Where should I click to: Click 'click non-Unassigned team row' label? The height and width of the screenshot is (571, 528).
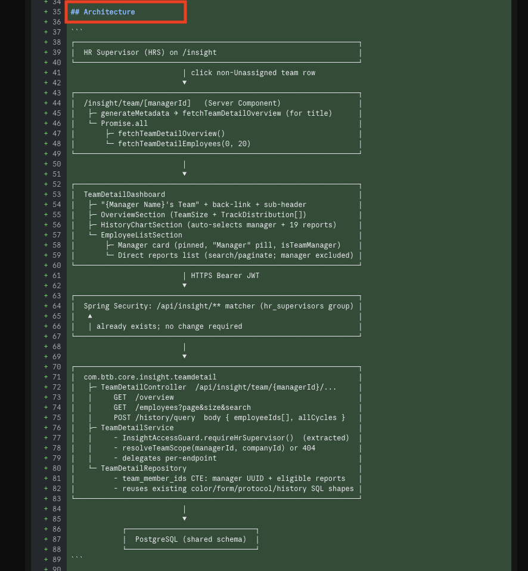tap(253, 73)
